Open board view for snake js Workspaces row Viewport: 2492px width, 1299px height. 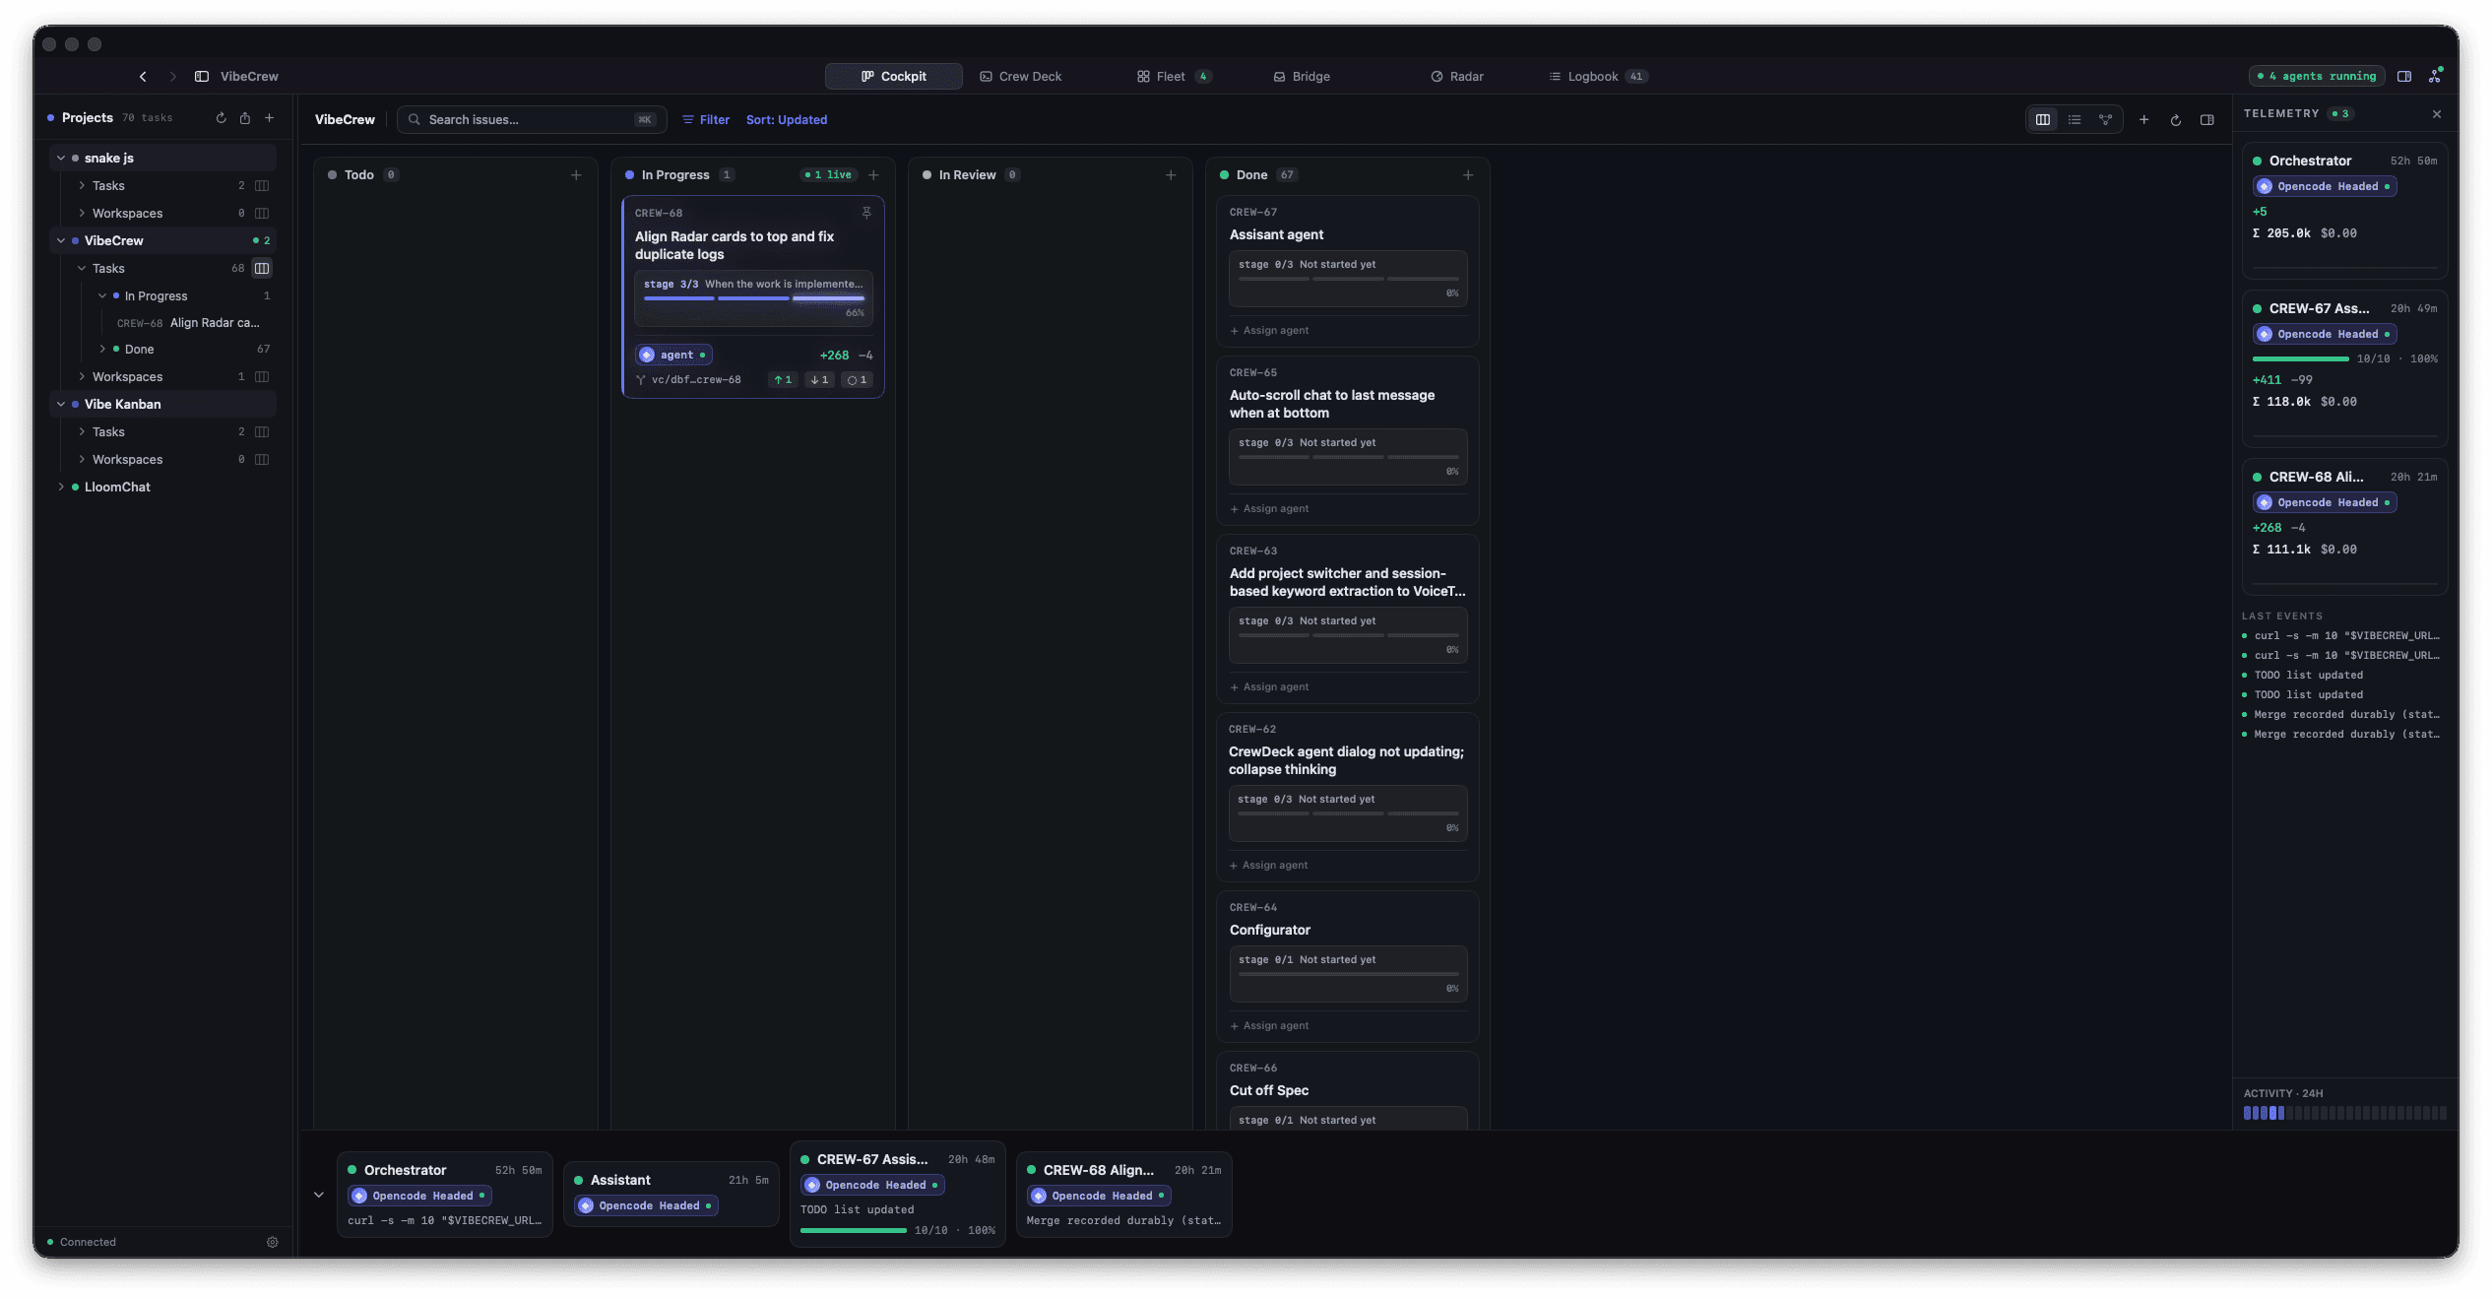[262, 213]
